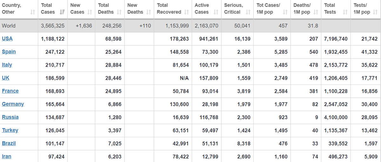Select Germany total deaths 6,866
This screenshot has height=162, width=381.
pyautogui.click(x=115, y=104)
